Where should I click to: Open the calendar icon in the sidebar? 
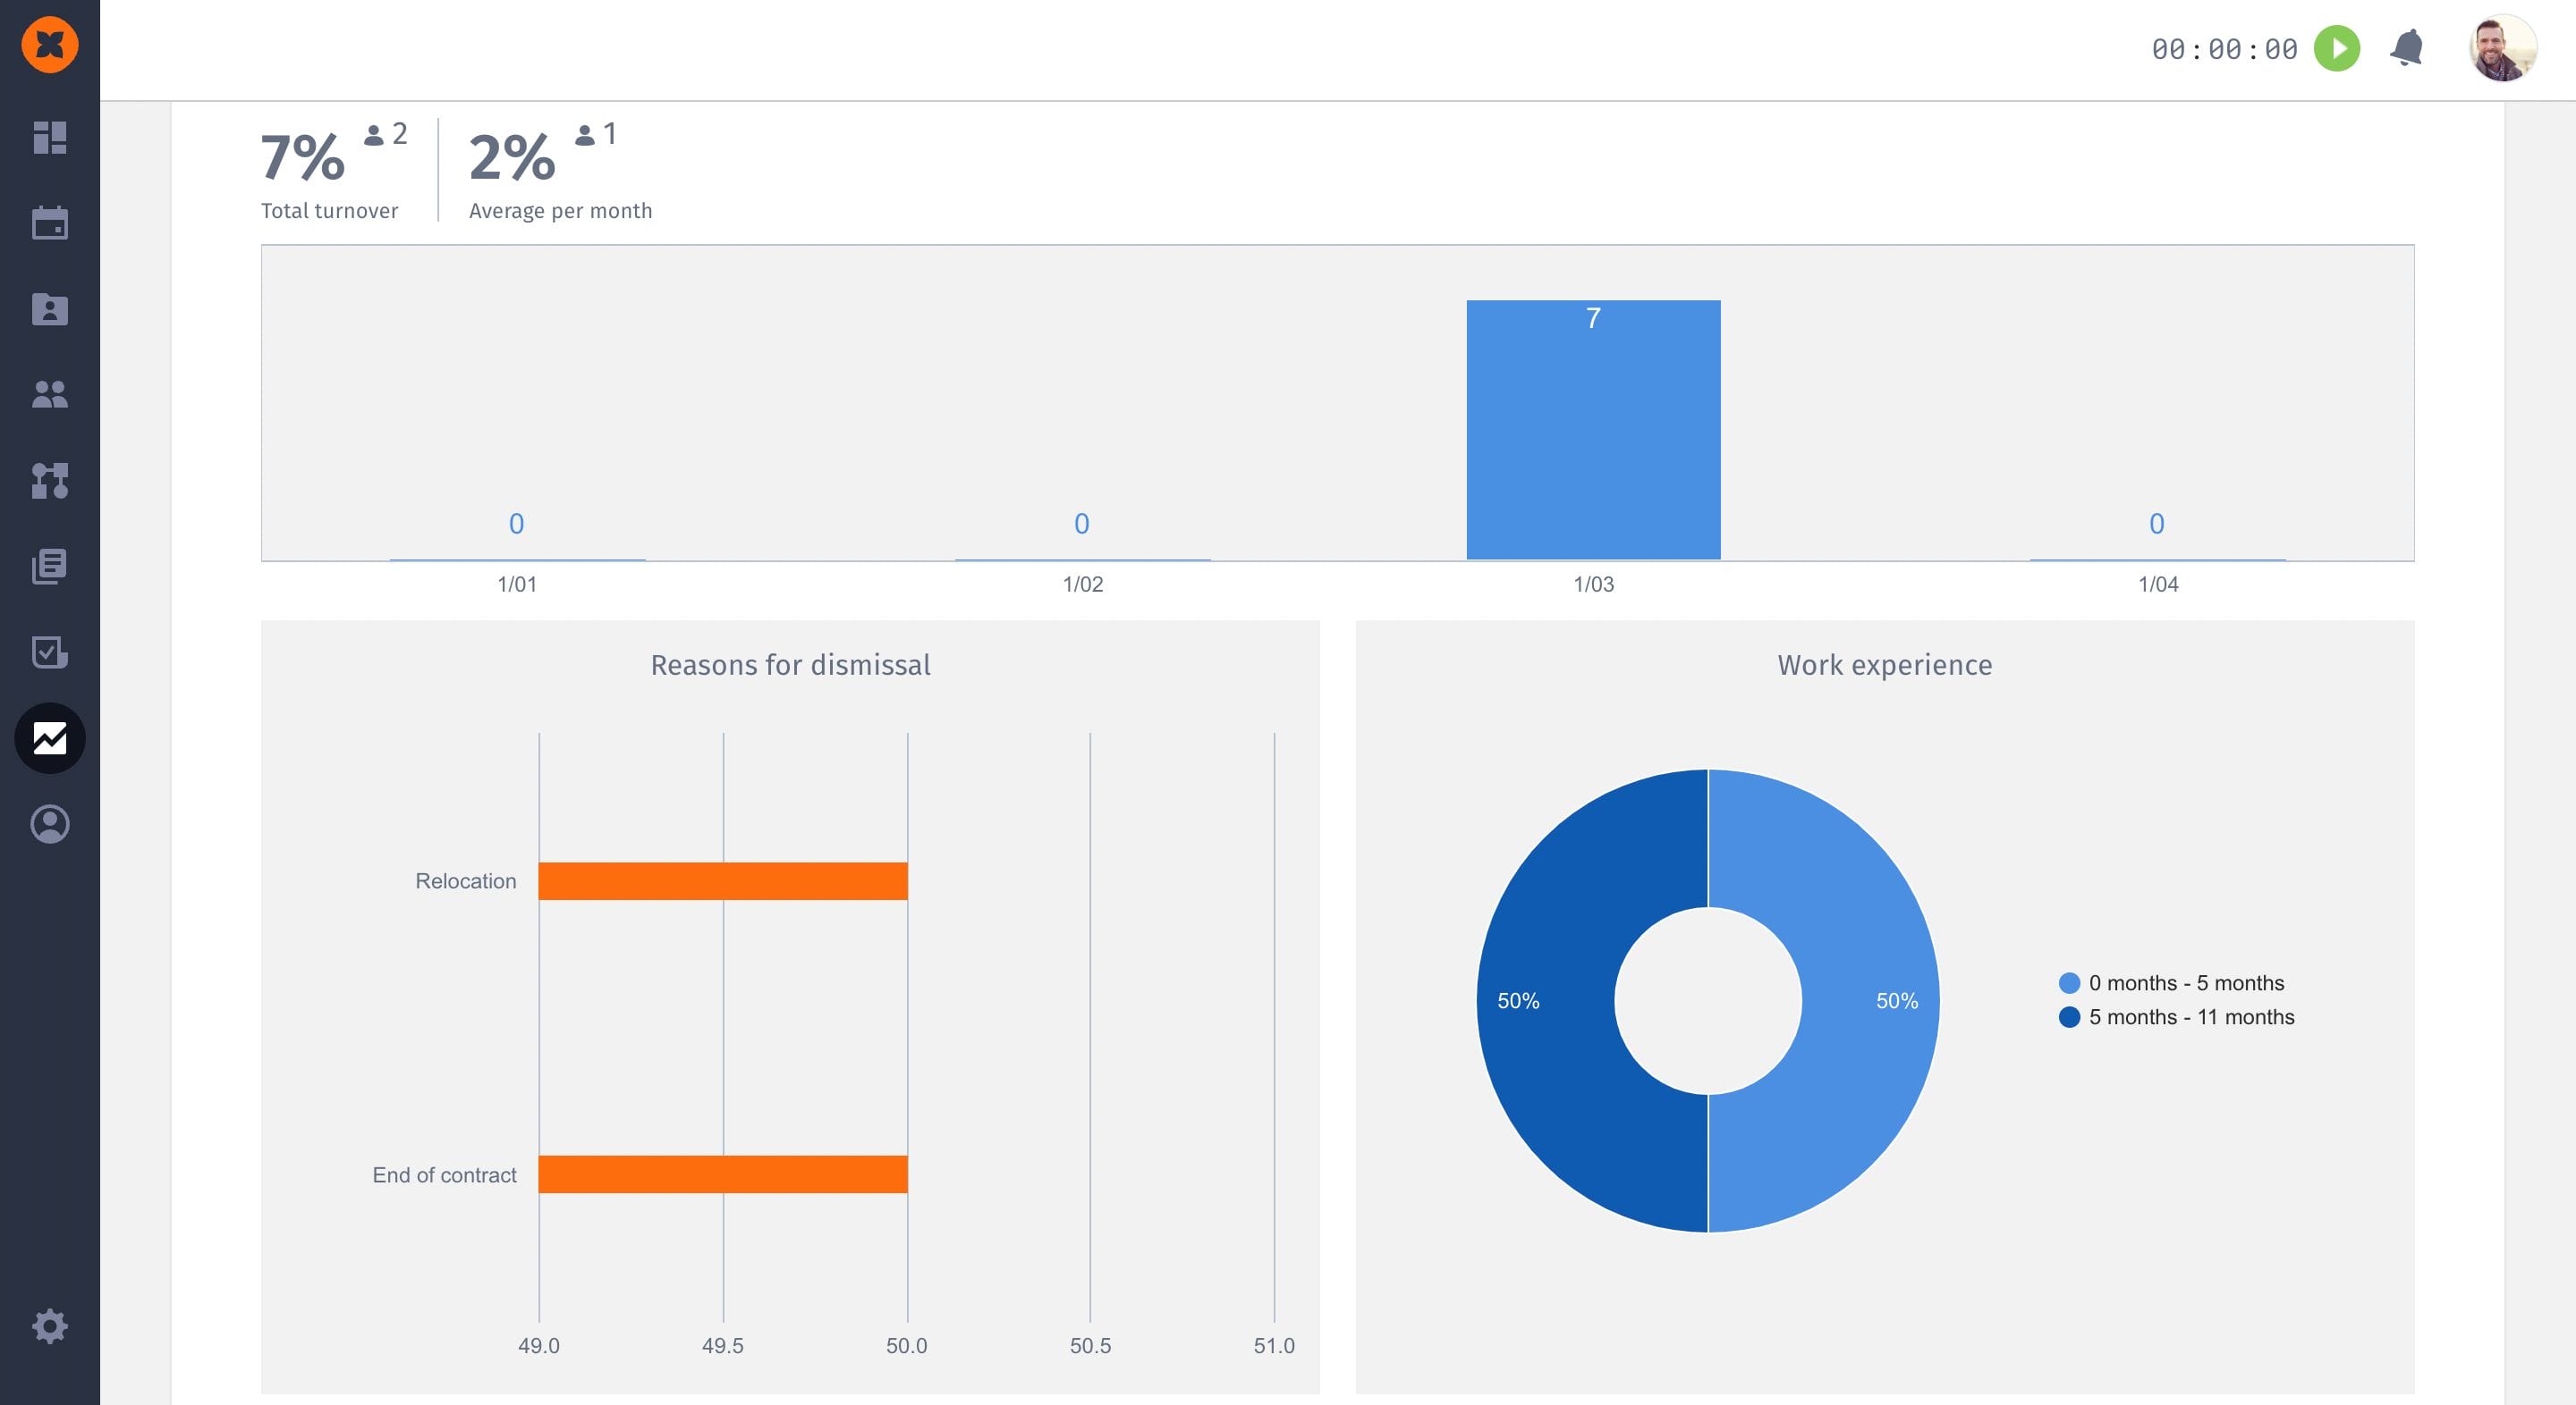point(50,223)
